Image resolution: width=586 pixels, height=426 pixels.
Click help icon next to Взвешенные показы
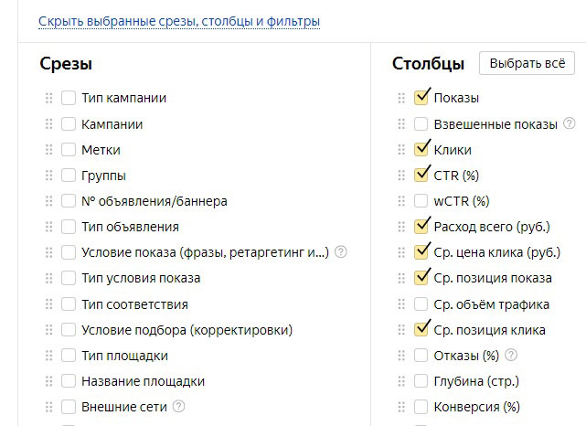pyautogui.click(x=570, y=123)
